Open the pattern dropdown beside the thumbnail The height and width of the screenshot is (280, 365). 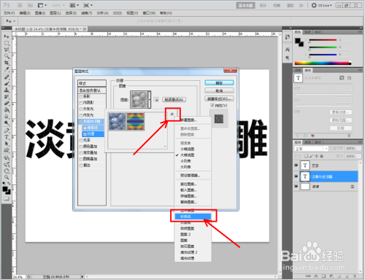point(150,99)
